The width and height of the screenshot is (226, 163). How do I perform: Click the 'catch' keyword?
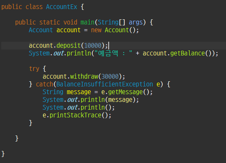click(x=44, y=84)
